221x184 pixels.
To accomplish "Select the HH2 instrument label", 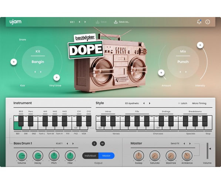I will tap(55, 111).
